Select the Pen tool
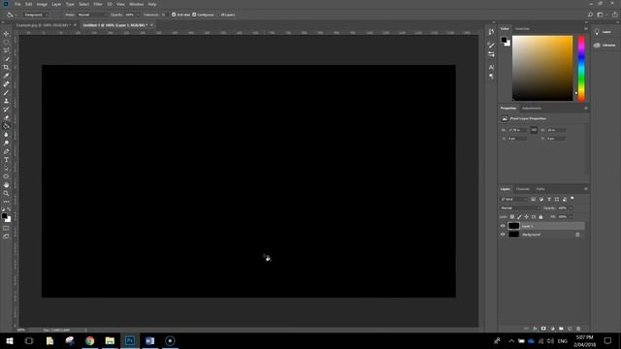Image resolution: width=621 pixels, height=349 pixels. tap(6, 151)
